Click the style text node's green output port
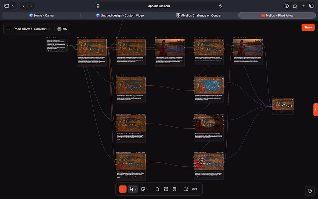 point(67,45)
